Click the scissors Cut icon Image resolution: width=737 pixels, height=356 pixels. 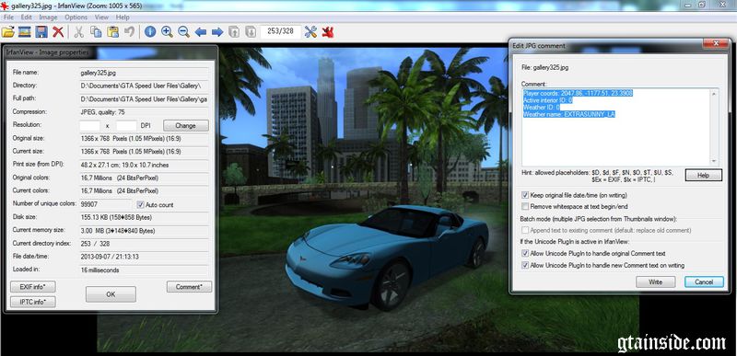79,32
